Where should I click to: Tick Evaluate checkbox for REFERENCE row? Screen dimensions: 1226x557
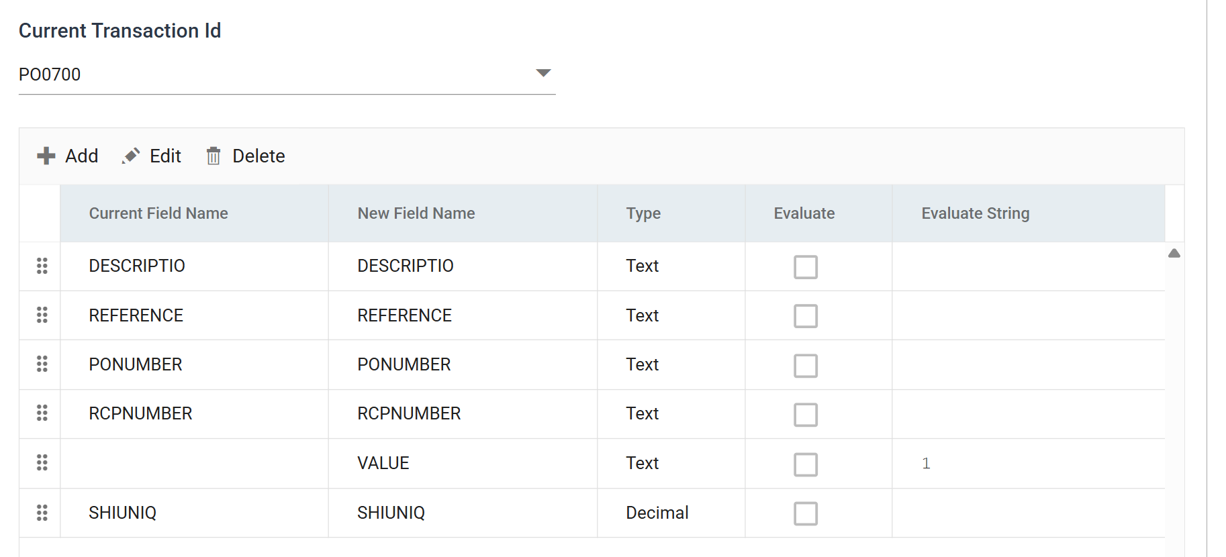point(806,316)
